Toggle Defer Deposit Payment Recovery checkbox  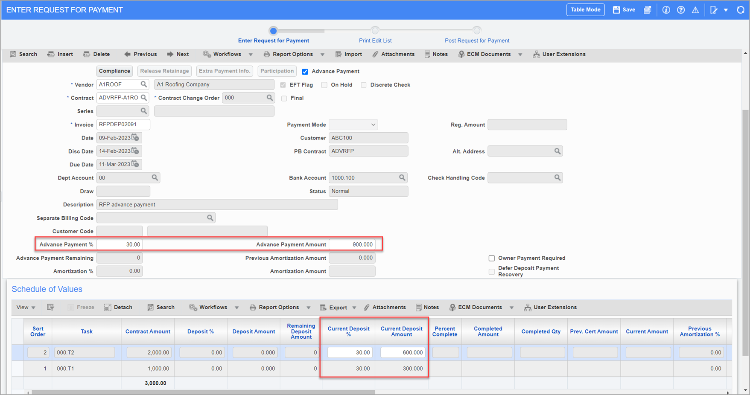492,271
